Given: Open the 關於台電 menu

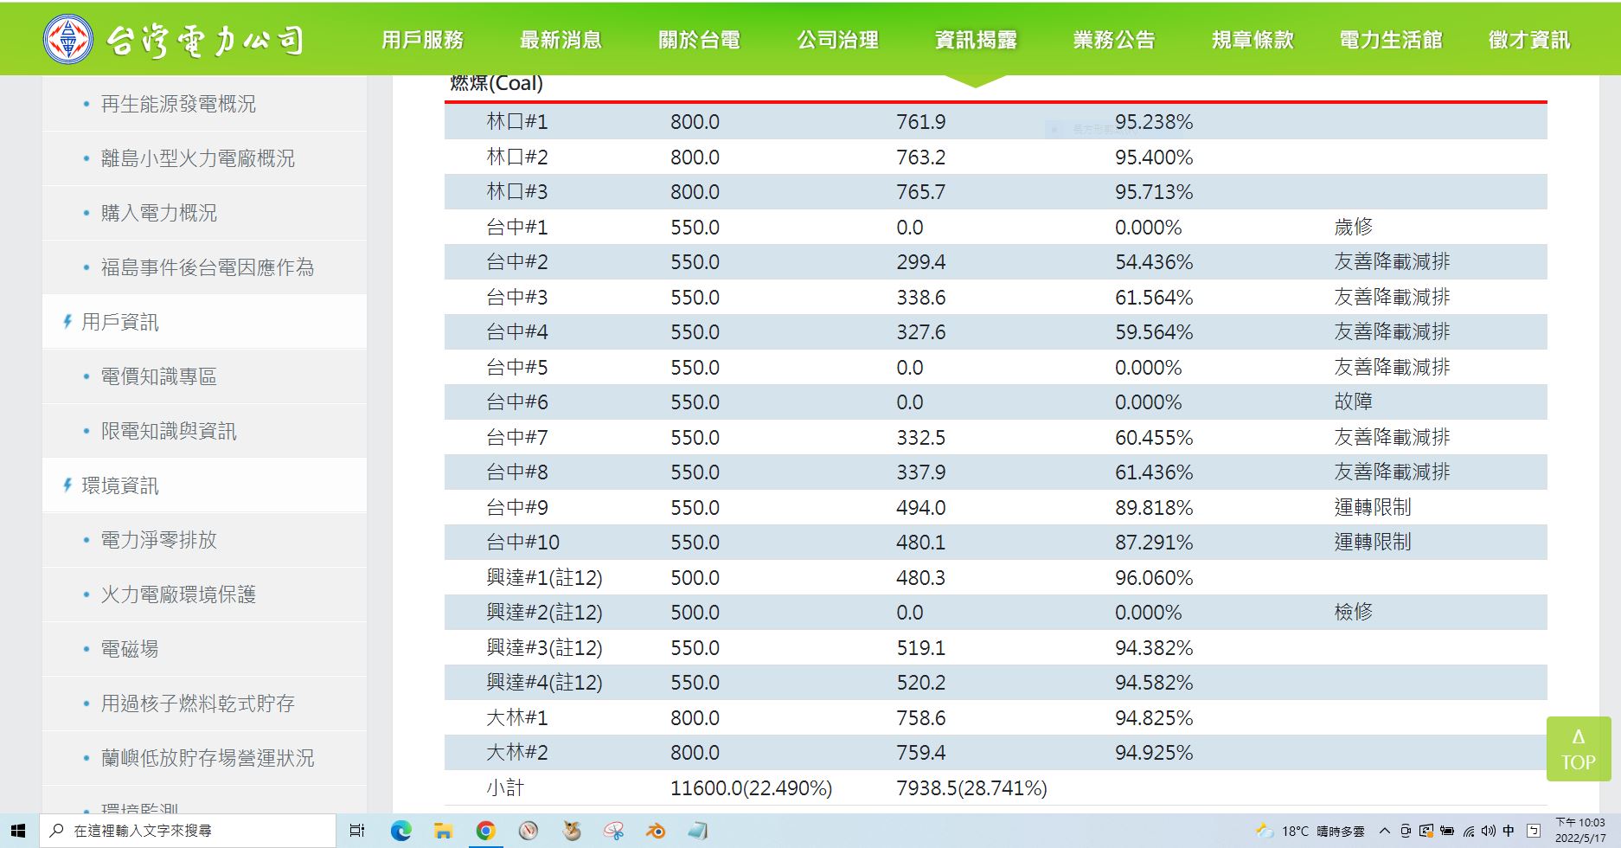Looking at the screenshot, I should coord(700,40).
